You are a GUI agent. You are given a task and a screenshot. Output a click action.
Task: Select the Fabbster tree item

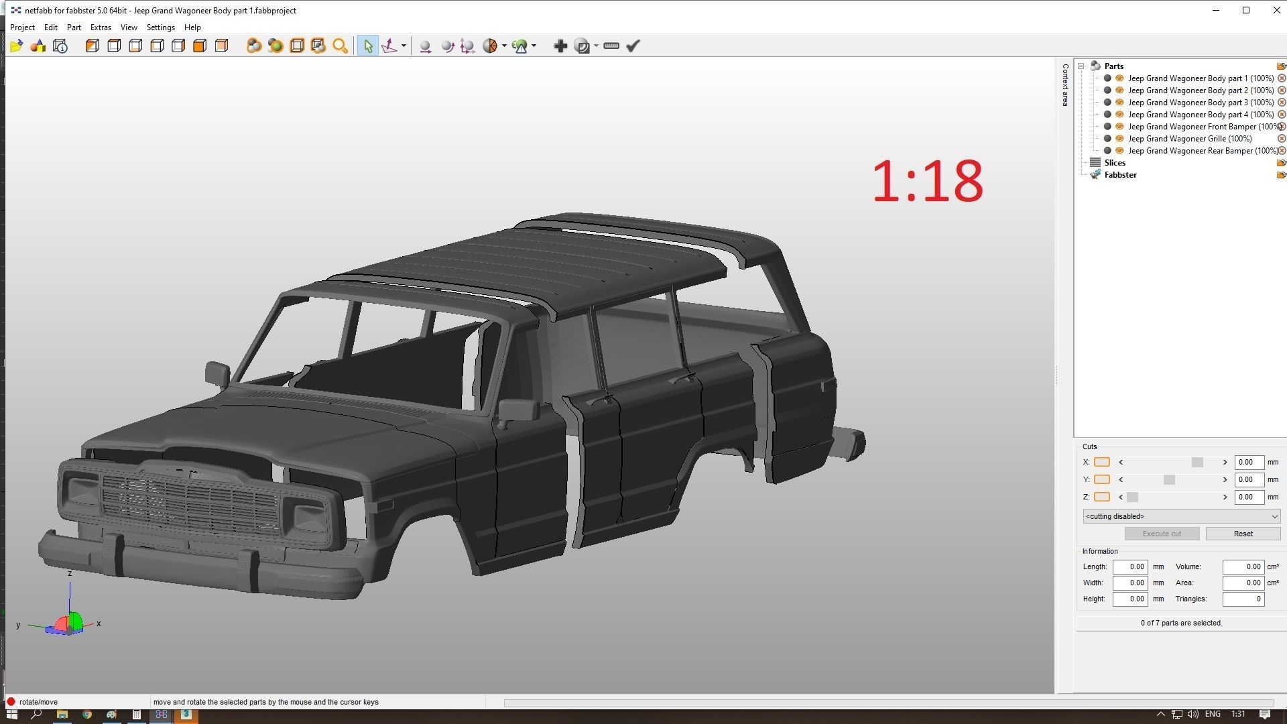[1120, 174]
